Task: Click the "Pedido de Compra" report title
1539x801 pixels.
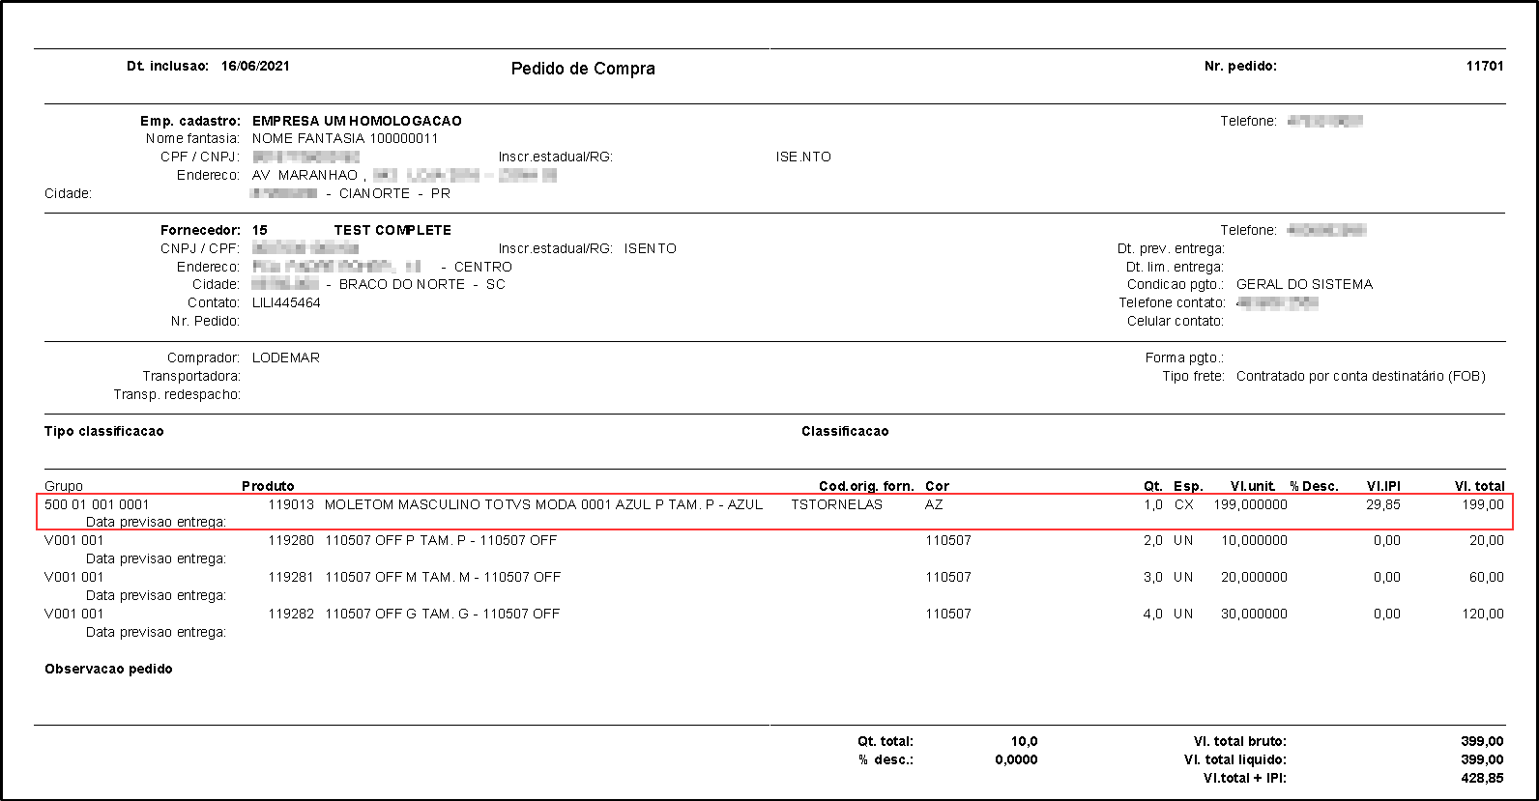Action: [x=583, y=69]
